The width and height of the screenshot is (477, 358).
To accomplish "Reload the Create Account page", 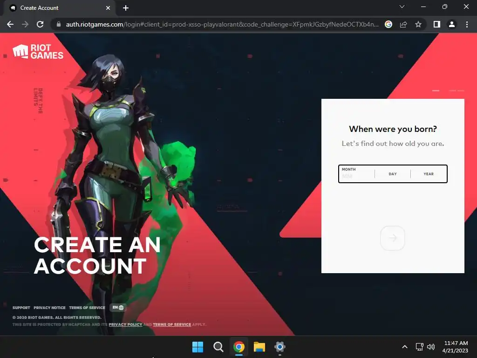I will pyautogui.click(x=40, y=24).
